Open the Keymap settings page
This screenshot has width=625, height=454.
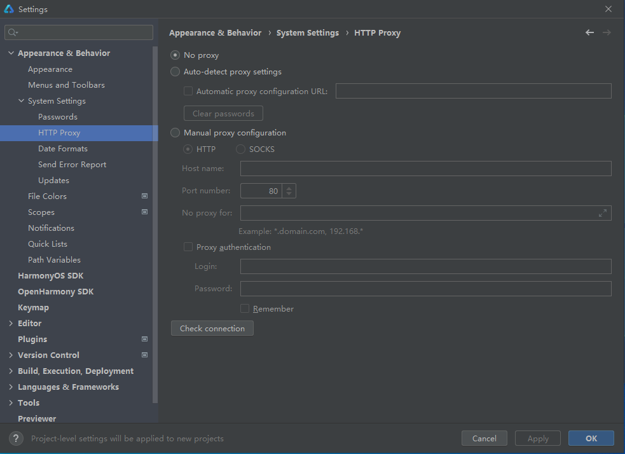point(34,308)
